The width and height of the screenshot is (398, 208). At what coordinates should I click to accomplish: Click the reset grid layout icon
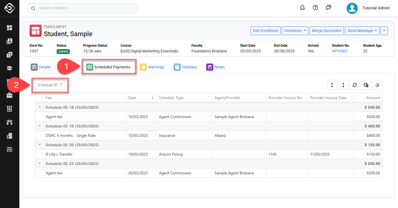(x=377, y=85)
